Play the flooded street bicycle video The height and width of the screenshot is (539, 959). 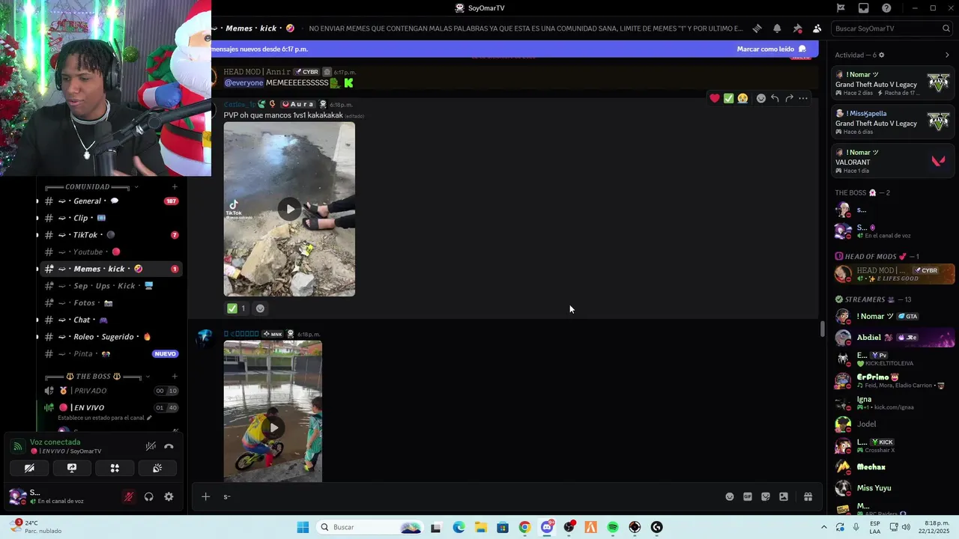point(273,427)
